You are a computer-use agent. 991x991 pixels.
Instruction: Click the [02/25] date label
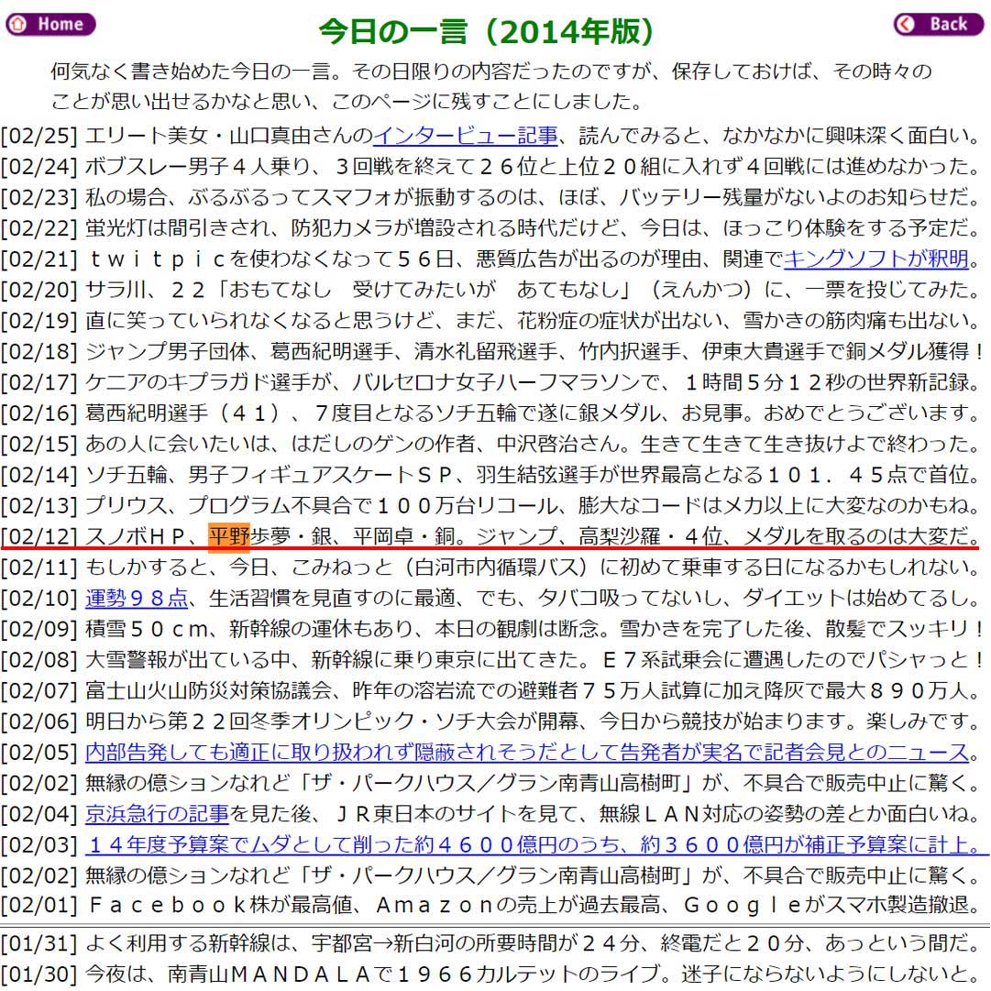click(x=39, y=136)
